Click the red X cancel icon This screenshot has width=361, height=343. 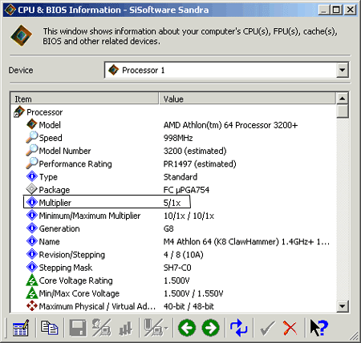290,328
